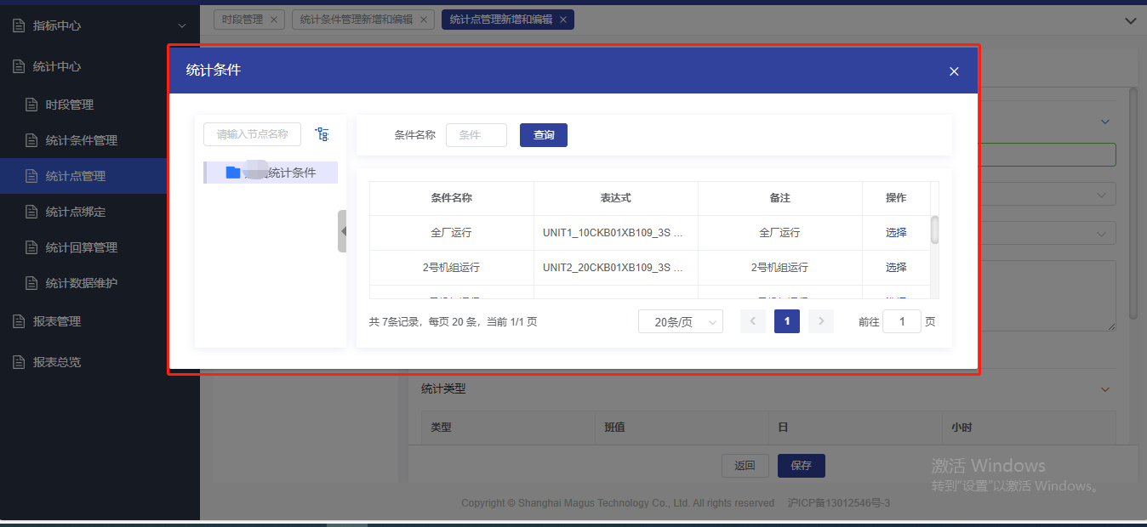Click 选择 link for 全厂运行 row
This screenshot has height=527, width=1147.
(x=896, y=232)
